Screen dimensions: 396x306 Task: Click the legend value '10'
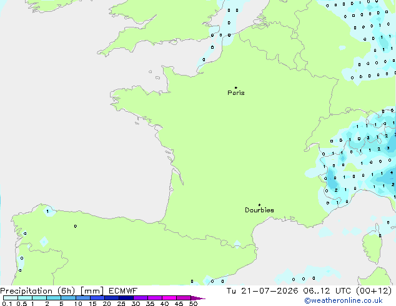coord(78,304)
